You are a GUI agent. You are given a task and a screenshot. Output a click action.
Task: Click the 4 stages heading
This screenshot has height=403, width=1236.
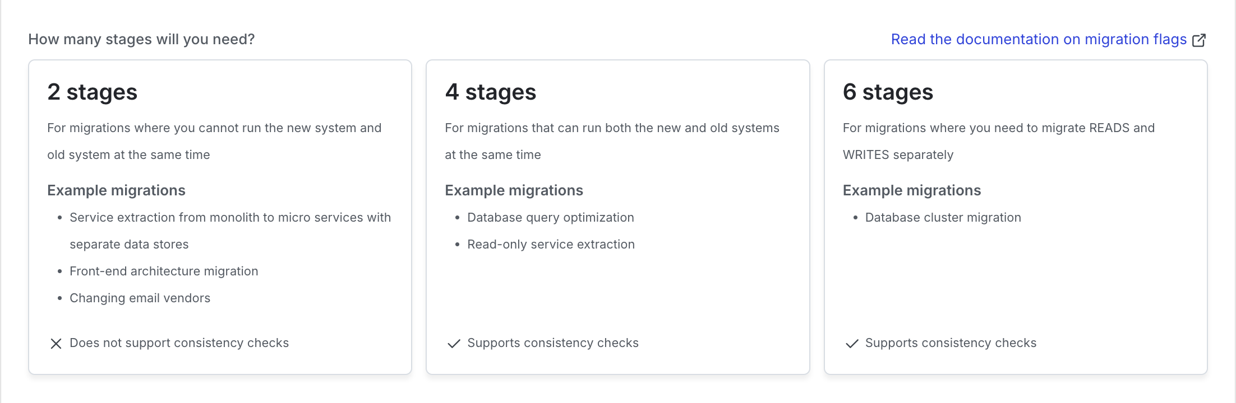pyautogui.click(x=490, y=91)
